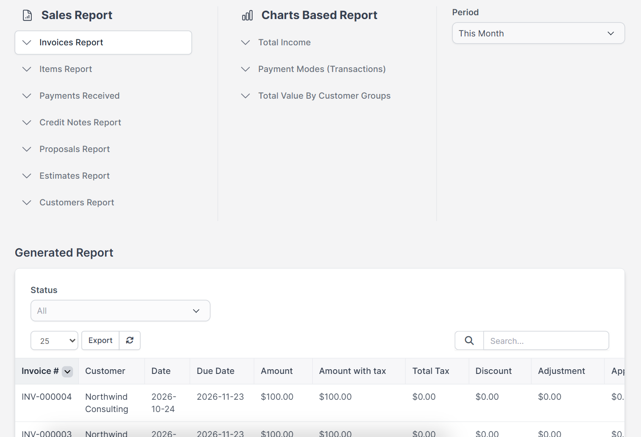Viewport: 641px width, 437px height.
Task: Expand Customers Report
Action: tap(77, 202)
